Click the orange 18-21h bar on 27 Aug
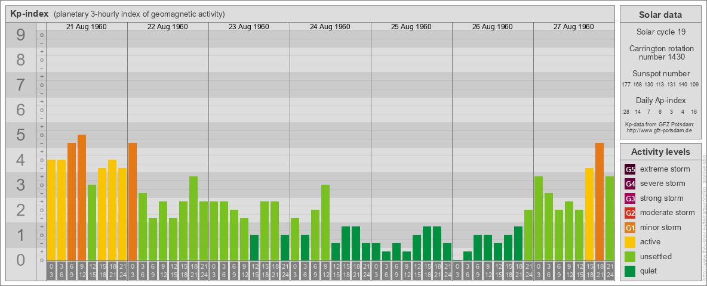 click(x=600, y=201)
